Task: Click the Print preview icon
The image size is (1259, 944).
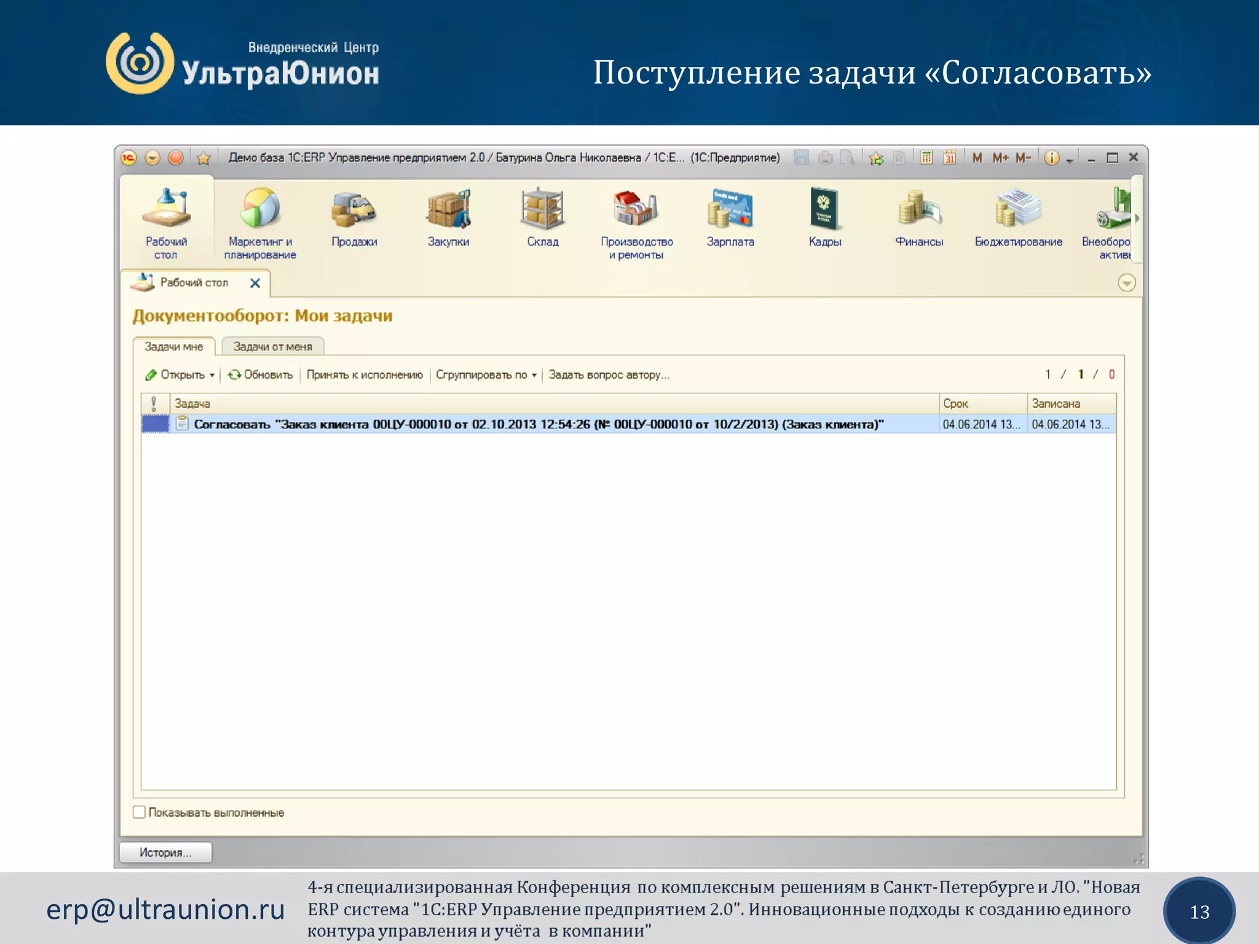Action: click(x=847, y=158)
